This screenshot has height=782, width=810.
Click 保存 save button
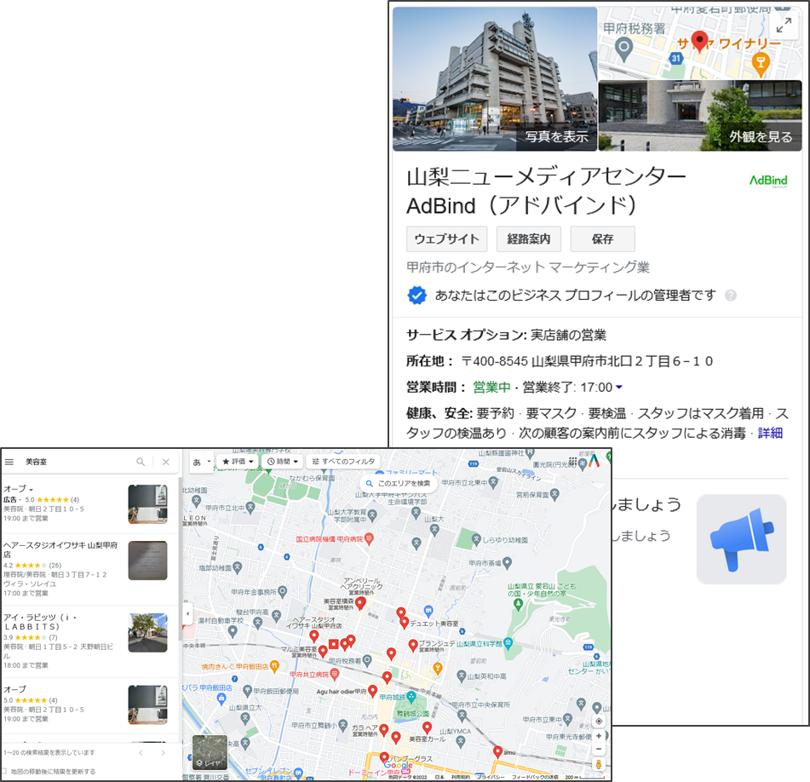(x=602, y=239)
